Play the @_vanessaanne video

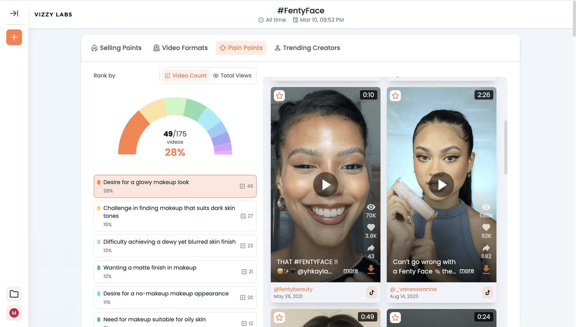441,185
